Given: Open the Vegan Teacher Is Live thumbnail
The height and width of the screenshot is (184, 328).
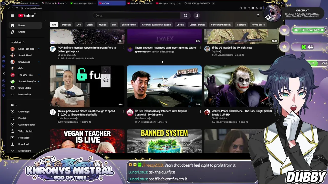Looking at the screenshot, I should [x=87, y=141].
